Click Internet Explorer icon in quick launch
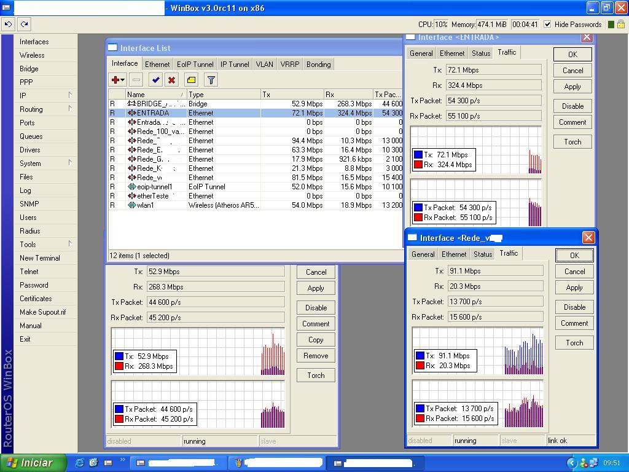This screenshot has width=629, height=472. [80, 463]
